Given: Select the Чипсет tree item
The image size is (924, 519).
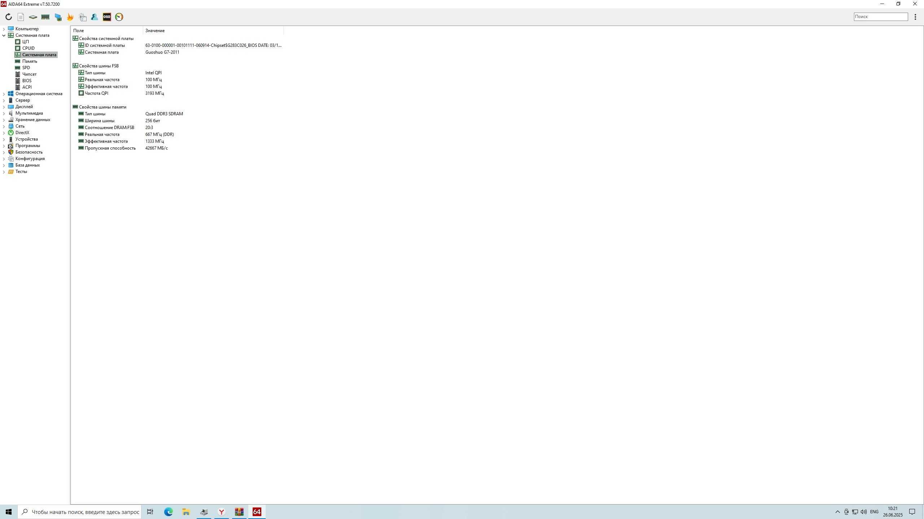Looking at the screenshot, I should [29, 74].
